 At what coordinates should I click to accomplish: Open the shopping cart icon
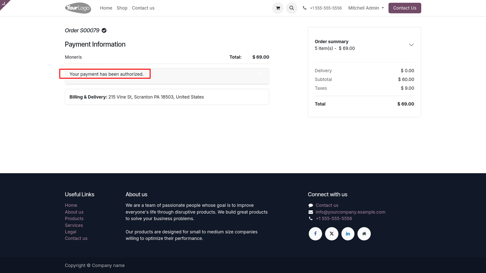coord(278,8)
